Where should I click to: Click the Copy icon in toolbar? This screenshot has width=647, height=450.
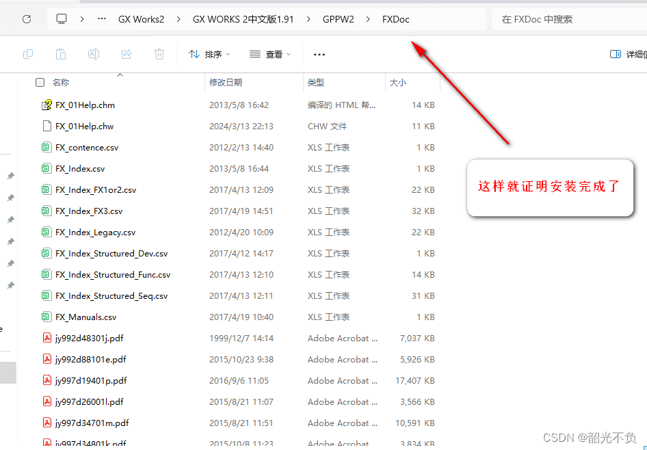(x=28, y=54)
